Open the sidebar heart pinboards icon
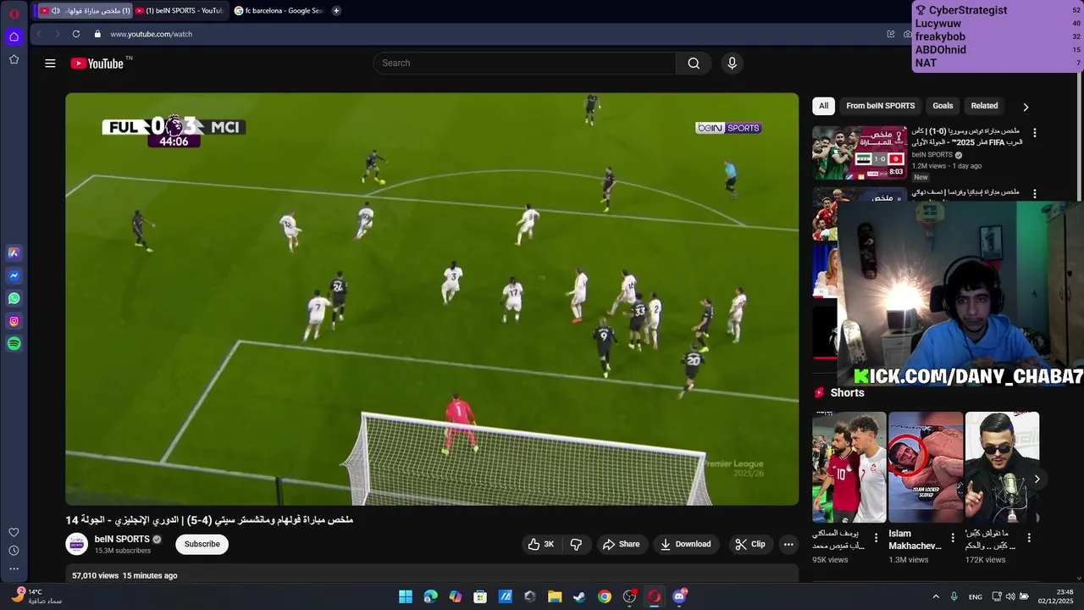1084x610 pixels. 14,532
